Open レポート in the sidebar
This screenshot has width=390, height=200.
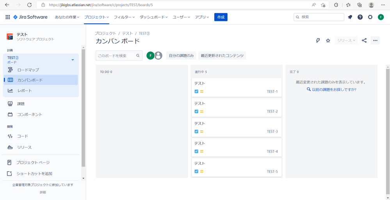(x=41, y=91)
